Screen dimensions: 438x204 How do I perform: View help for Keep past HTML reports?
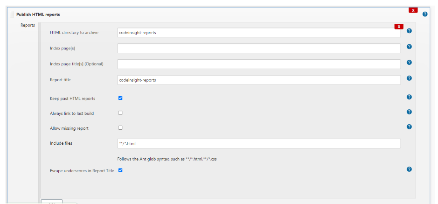click(409, 97)
